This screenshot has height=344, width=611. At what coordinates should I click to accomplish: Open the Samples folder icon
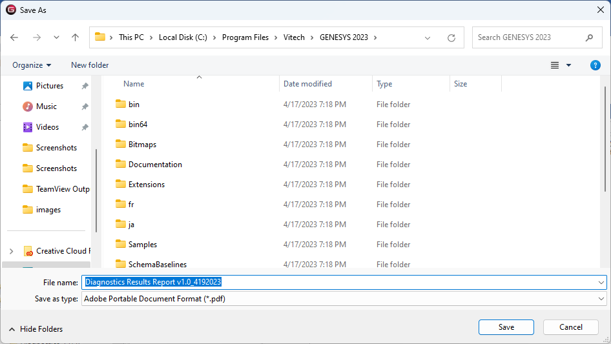click(120, 245)
